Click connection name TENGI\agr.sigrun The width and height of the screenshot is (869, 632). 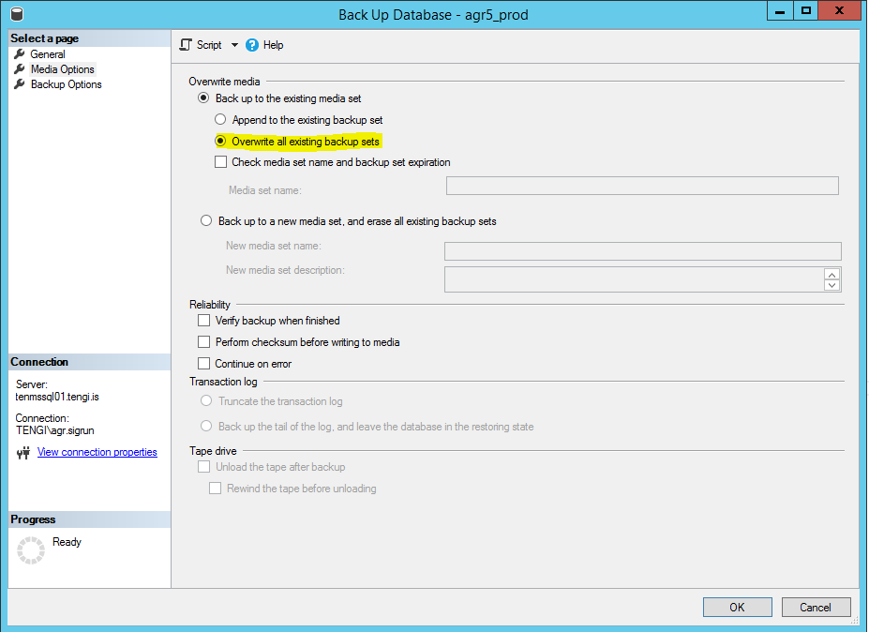pyautogui.click(x=55, y=430)
